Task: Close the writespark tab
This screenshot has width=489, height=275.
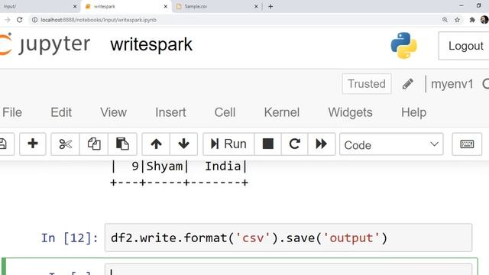Action: [x=166, y=6]
